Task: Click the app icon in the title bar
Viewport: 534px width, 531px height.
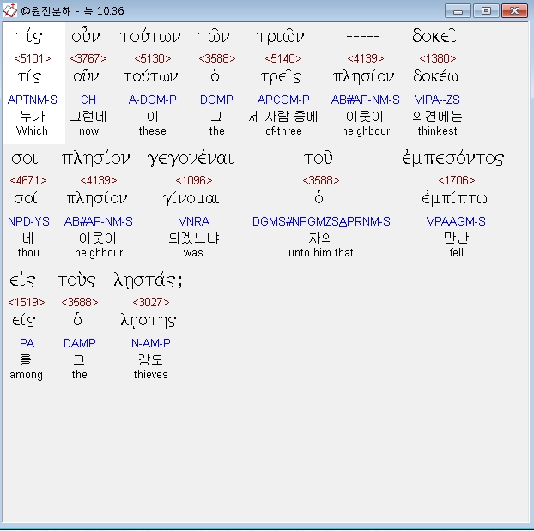Action: pos(10,10)
